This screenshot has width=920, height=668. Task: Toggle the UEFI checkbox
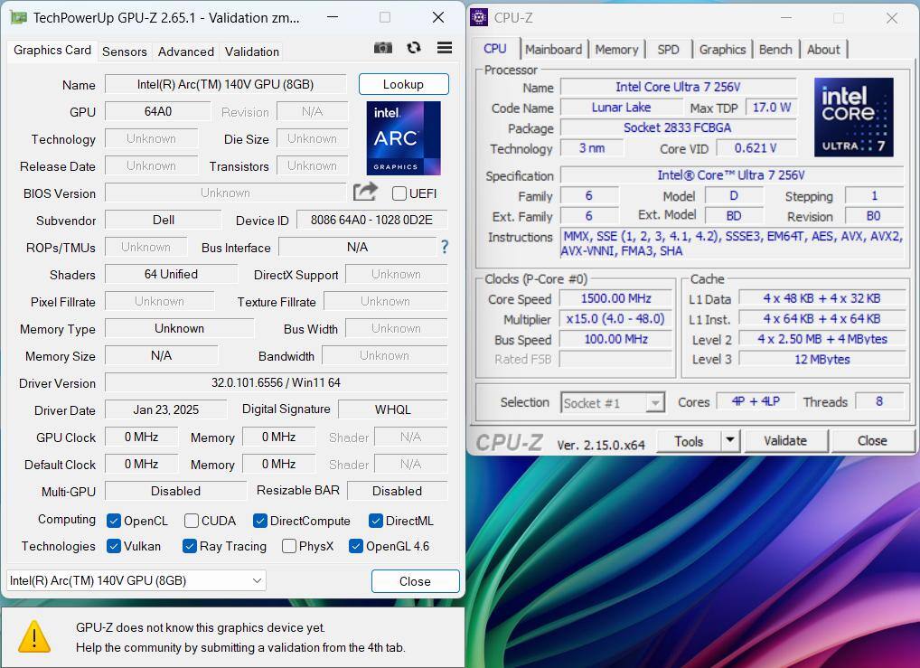point(399,193)
